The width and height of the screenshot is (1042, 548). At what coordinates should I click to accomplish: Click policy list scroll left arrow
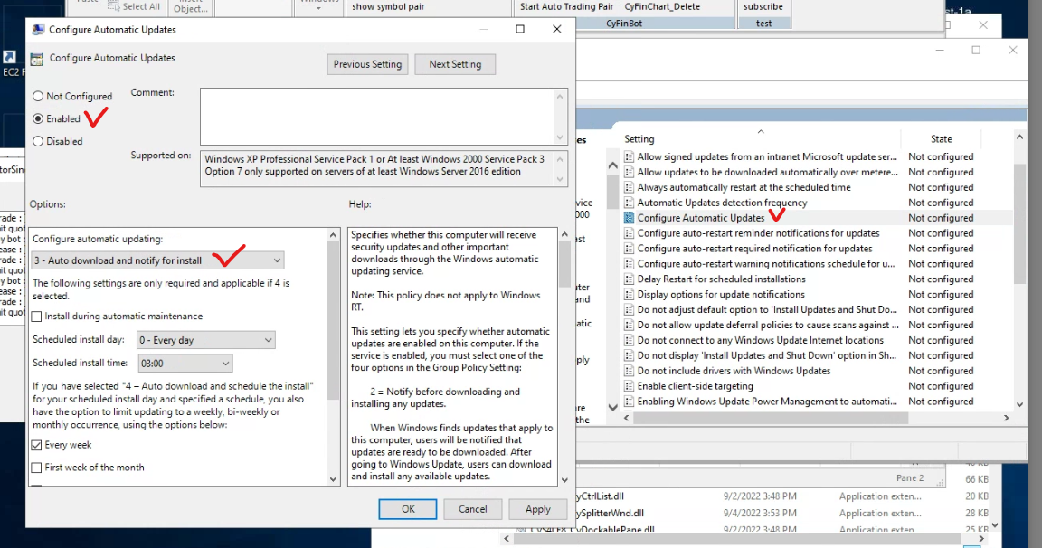point(627,419)
